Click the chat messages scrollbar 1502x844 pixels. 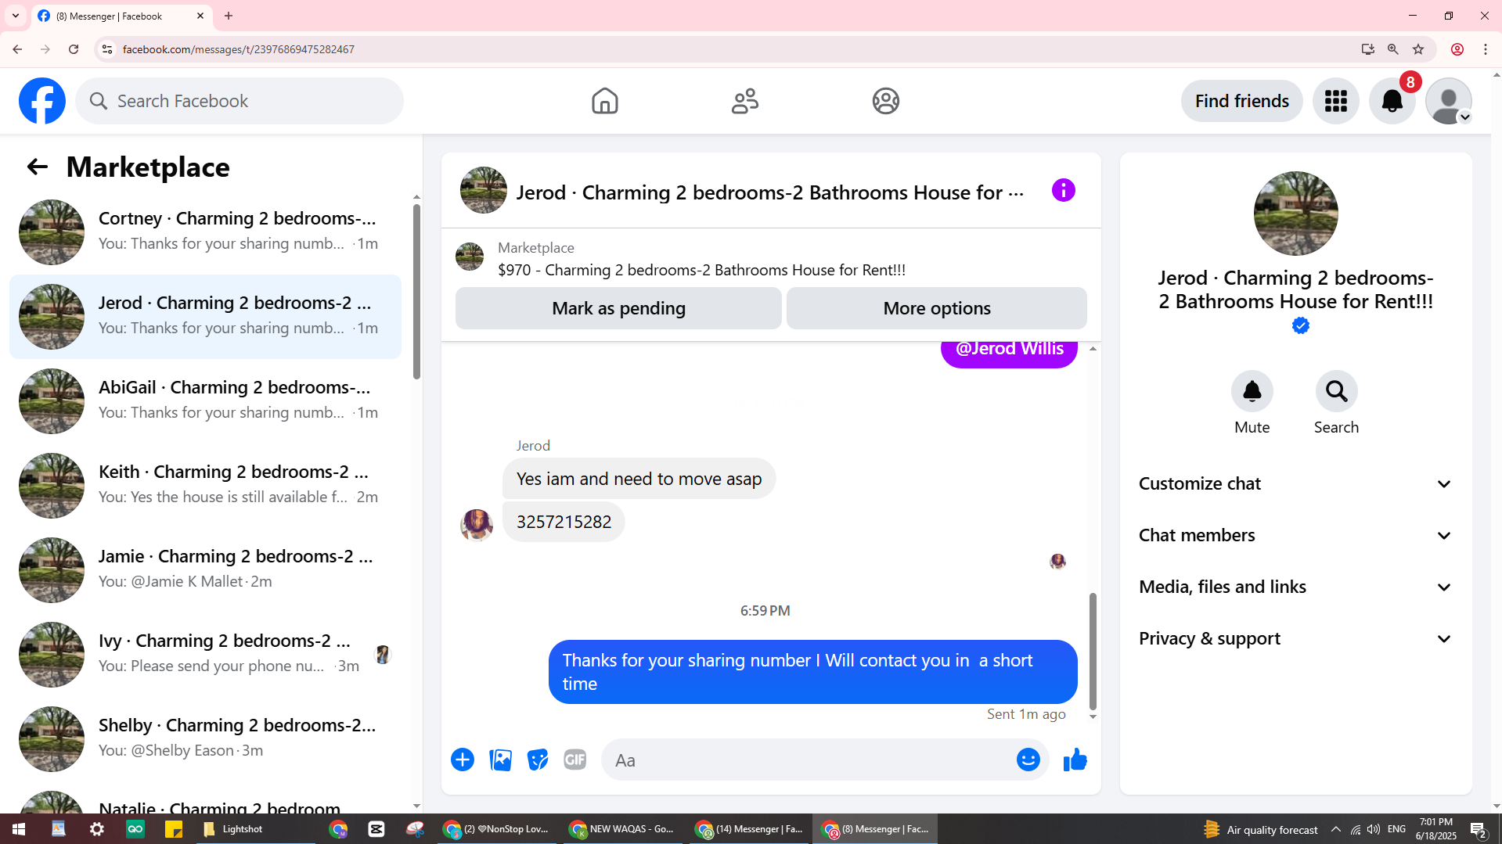tap(1093, 651)
